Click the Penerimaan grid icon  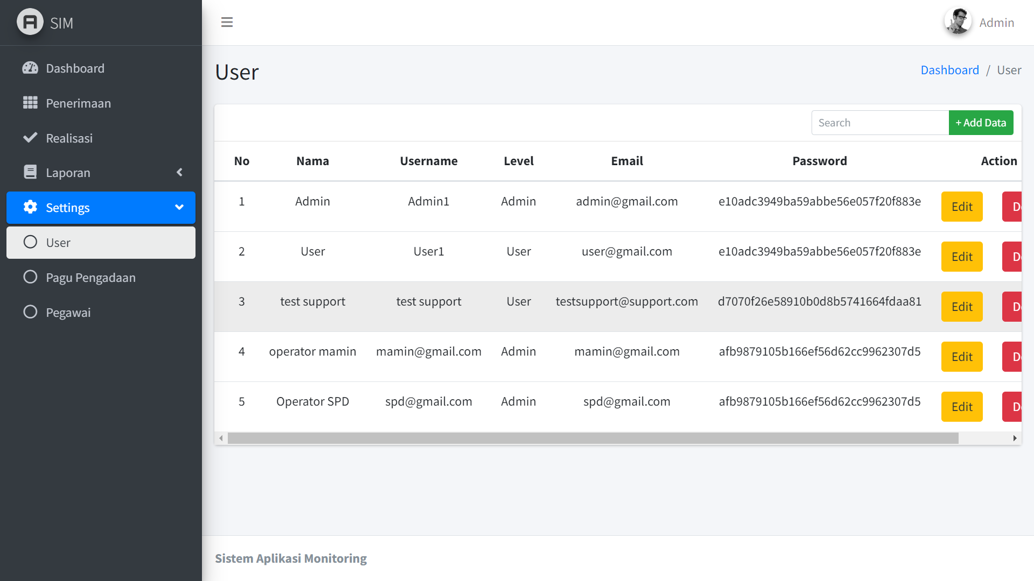[30, 103]
